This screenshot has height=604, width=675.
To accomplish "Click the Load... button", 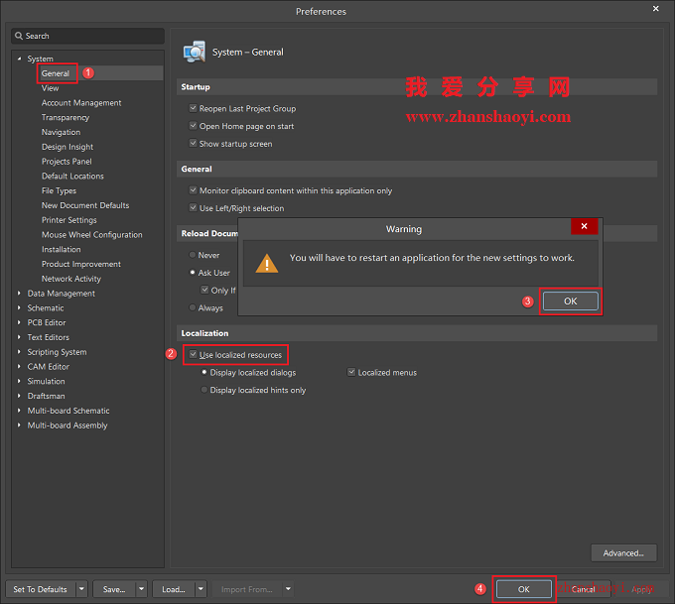I will tap(174, 589).
